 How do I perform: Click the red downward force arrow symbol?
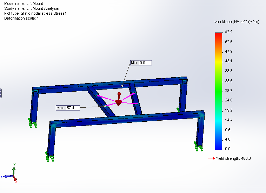pos(119,99)
